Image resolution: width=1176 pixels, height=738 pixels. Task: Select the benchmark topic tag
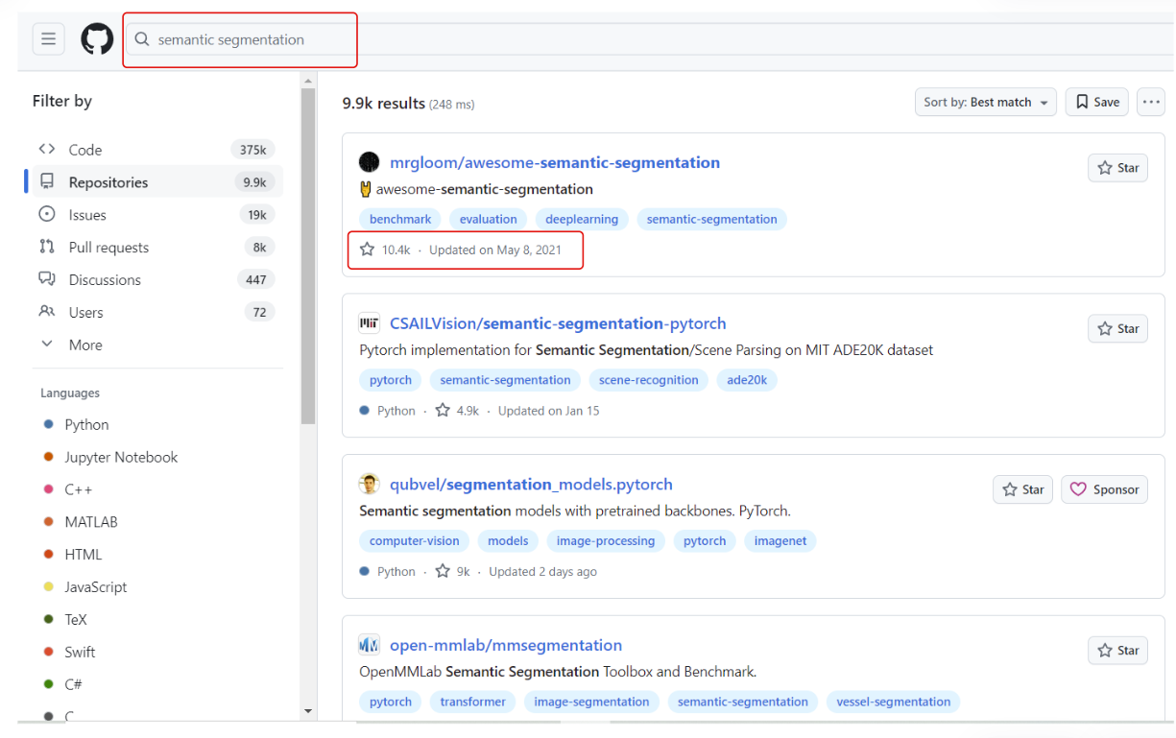click(400, 219)
